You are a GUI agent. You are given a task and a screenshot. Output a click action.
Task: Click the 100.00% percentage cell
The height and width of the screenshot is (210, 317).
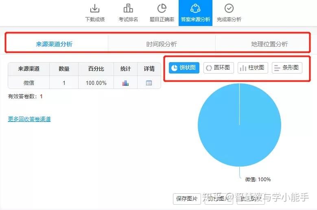[96, 83]
